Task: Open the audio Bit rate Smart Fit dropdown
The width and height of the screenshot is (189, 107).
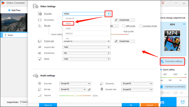Action: pos(73,89)
